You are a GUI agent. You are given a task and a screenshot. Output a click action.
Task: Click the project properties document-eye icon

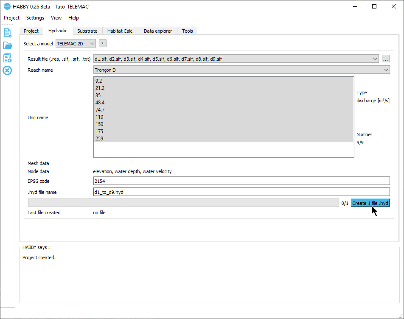(7, 58)
